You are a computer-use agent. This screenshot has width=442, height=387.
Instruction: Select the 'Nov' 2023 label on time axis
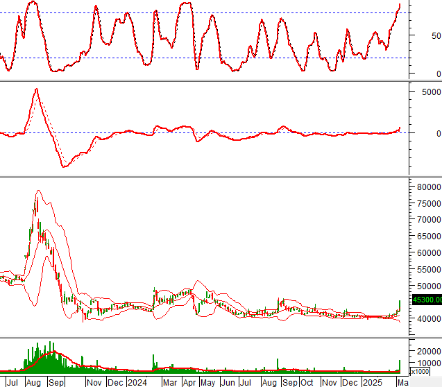pos(94,383)
